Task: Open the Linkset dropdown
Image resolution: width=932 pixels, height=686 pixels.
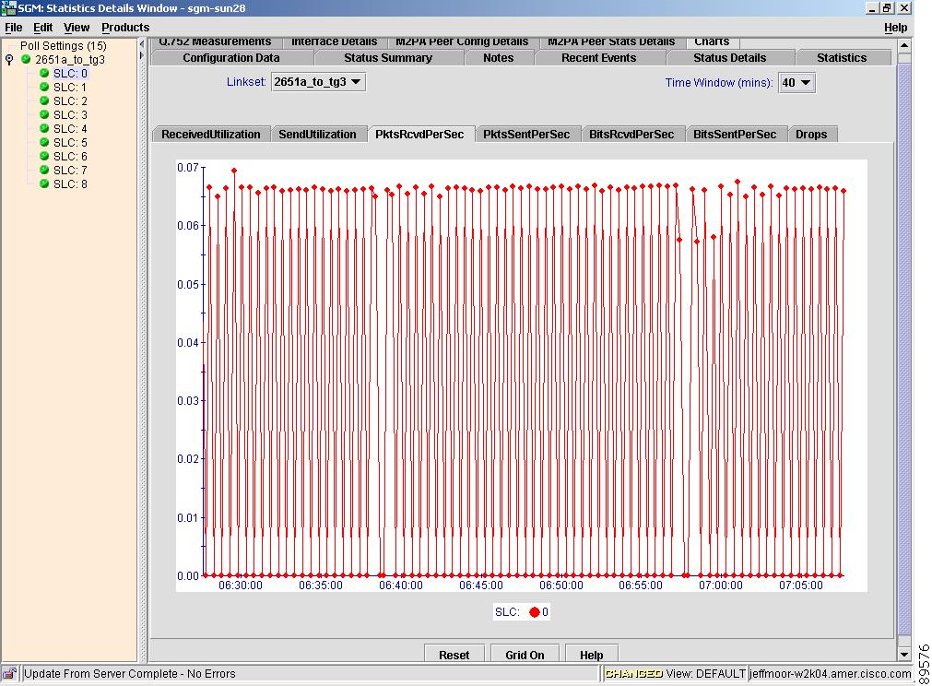Action: (x=318, y=82)
